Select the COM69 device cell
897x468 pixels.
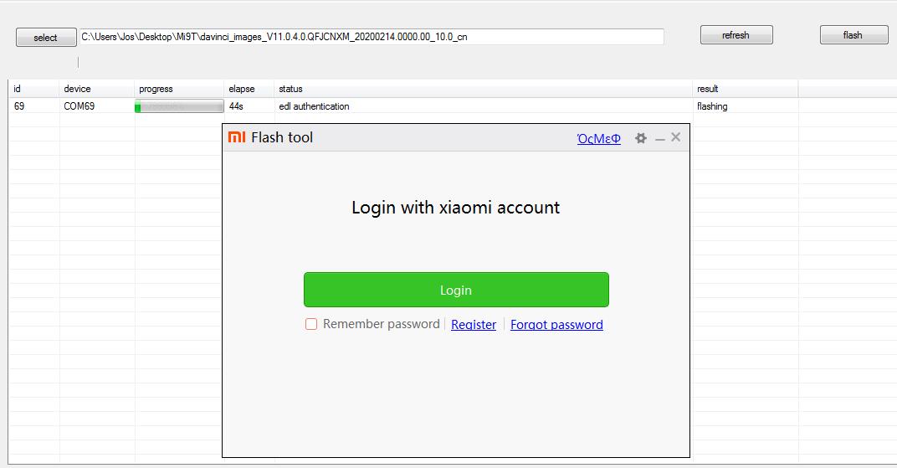[x=97, y=106]
